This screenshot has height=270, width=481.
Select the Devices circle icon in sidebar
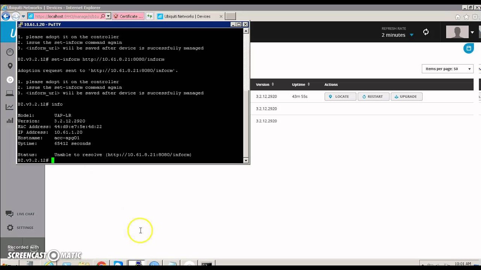pyautogui.click(x=10, y=80)
